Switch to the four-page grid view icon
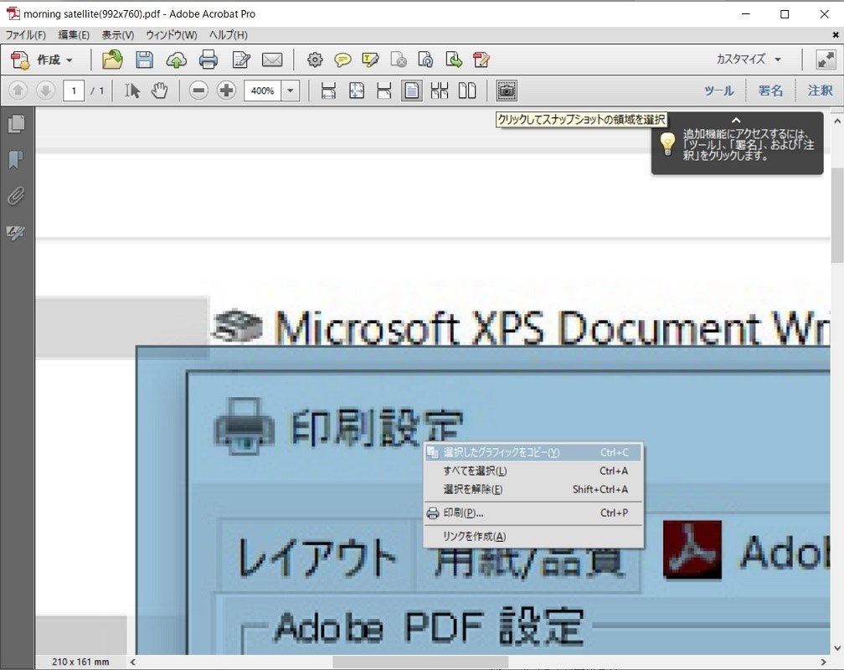Image resolution: width=844 pixels, height=670 pixels. click(x=440, y=90)
